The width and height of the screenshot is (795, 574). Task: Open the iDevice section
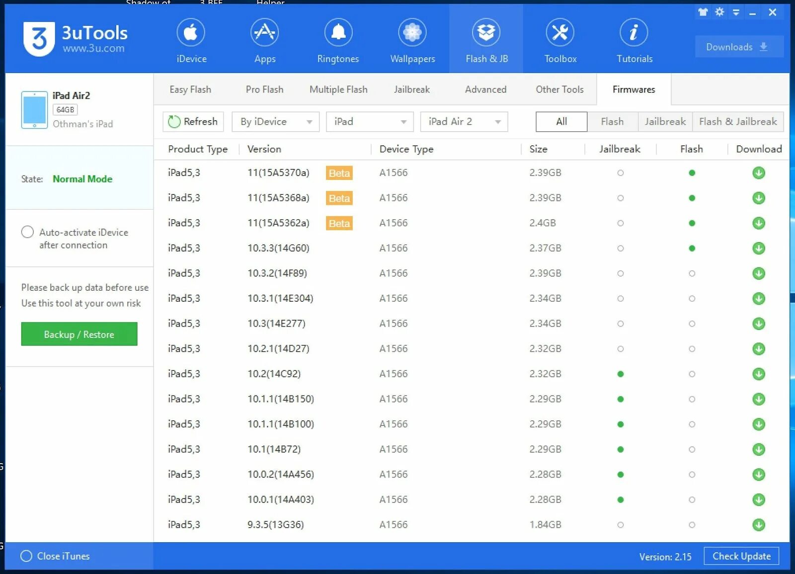pos(191,41)
